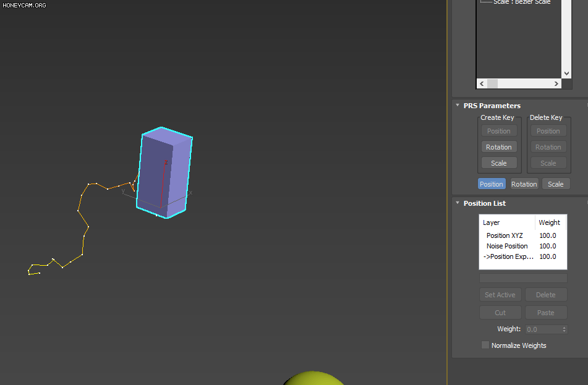Viewport: 588px width, 385px height.
Task: Click the Weight spinner arrows
Action: (x=564, y=329)
